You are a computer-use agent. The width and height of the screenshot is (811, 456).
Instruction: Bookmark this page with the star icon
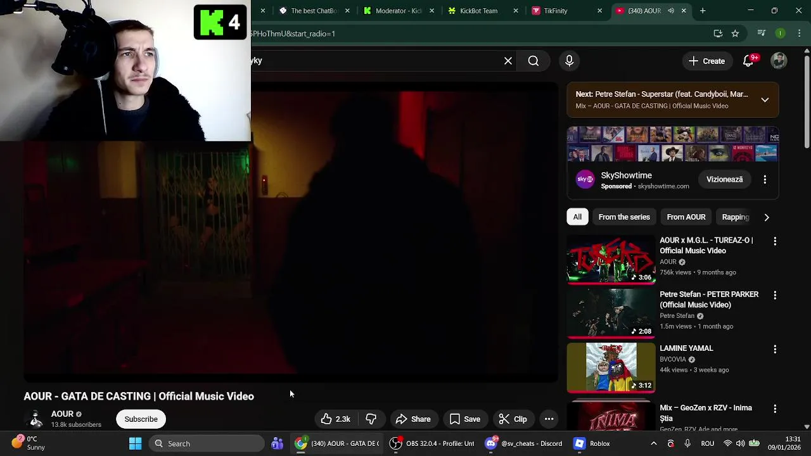click(735, 34)
